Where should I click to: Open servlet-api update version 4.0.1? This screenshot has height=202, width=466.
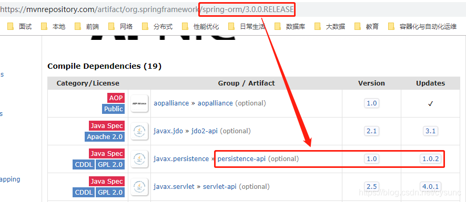431,187
